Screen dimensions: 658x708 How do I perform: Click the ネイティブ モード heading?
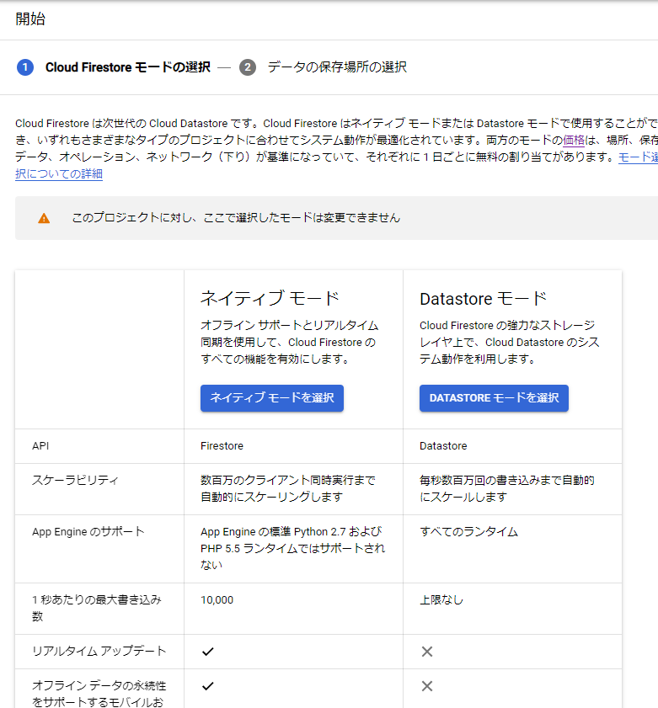pos(270,299)
